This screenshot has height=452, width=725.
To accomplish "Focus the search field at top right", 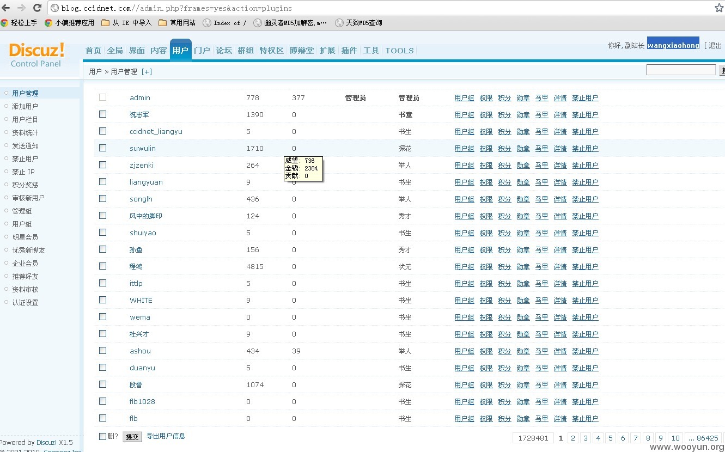I will tap(681, 70).
